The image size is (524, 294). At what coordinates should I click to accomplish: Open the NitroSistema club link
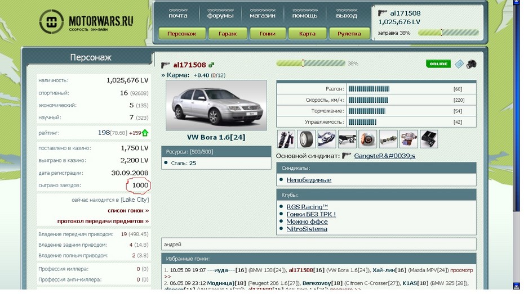pyautogui.click(x=307, y=229)
